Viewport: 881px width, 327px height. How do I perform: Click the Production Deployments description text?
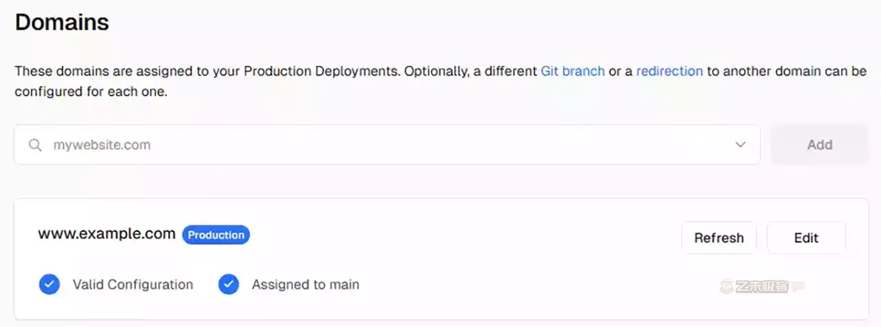point(275,71)
